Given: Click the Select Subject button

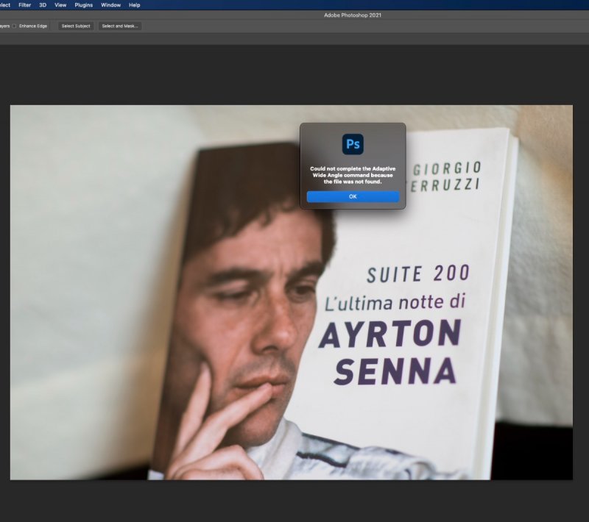Looking at the screenshot, I should 76,26.
